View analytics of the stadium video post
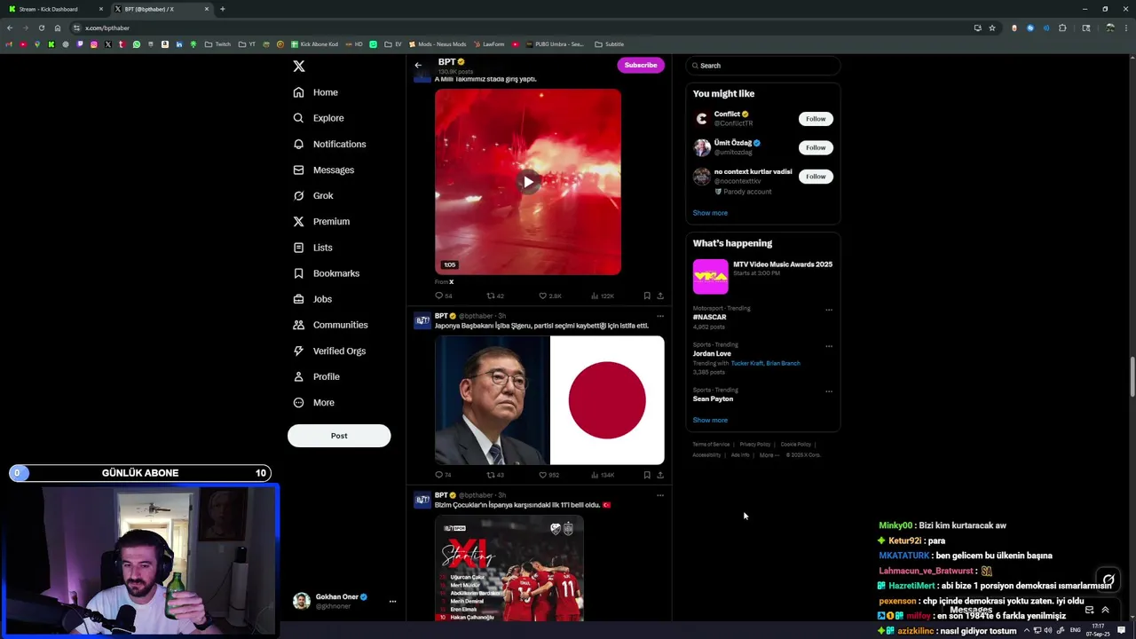The height and width of the screenshot is (639, 1136). click(x=603, y=296)
